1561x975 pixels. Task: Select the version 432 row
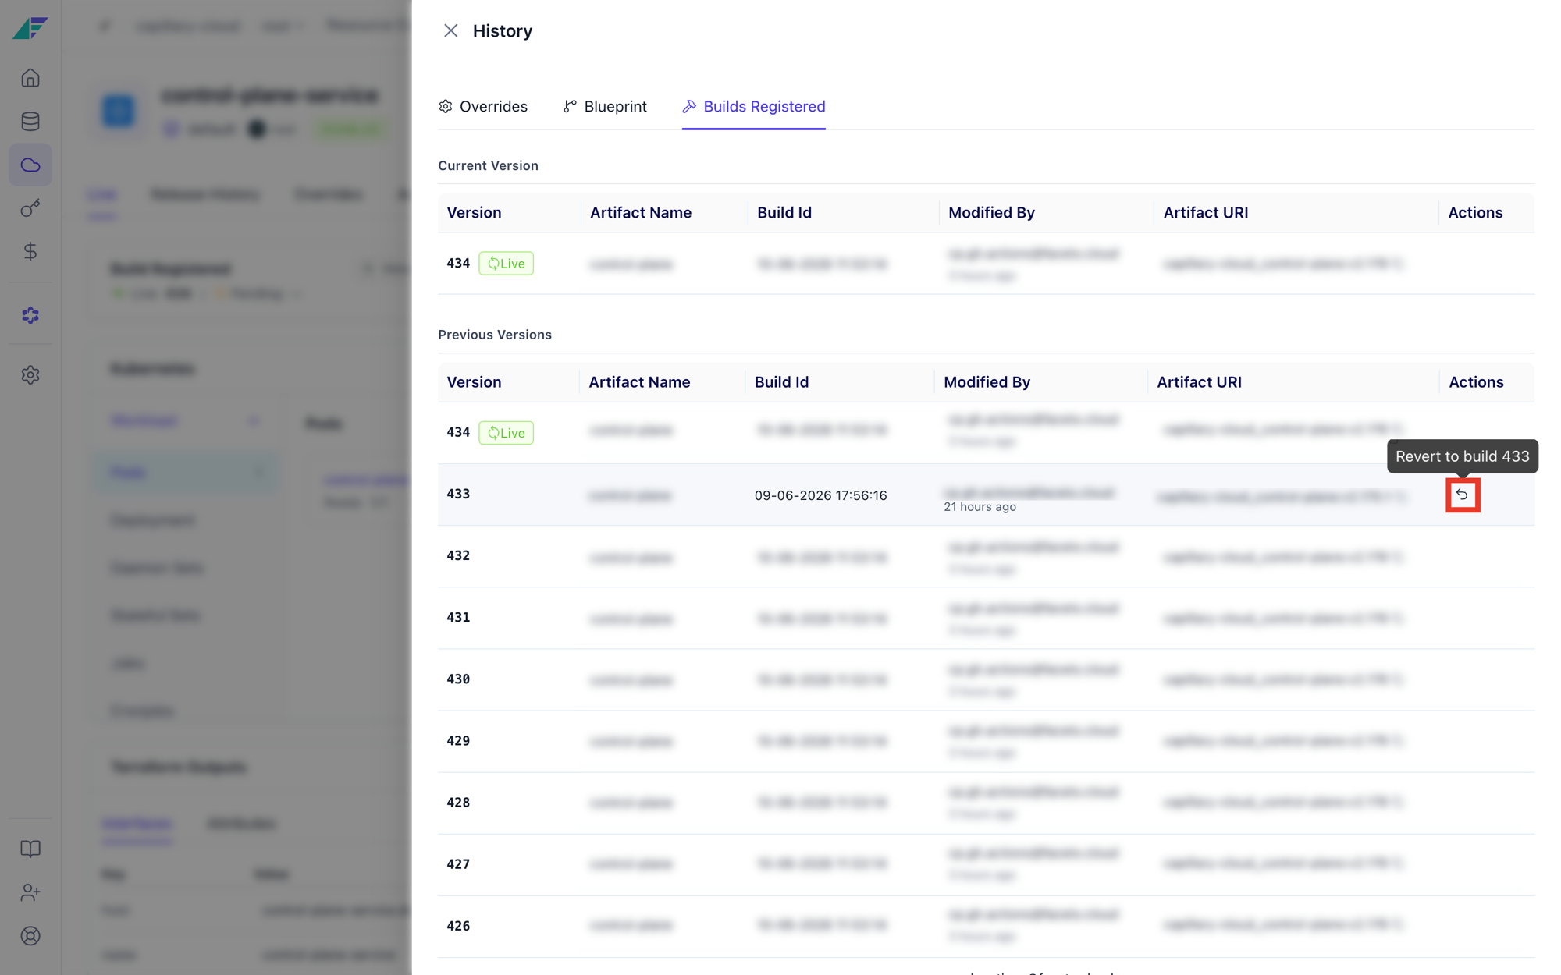click(x=986, y=556)
